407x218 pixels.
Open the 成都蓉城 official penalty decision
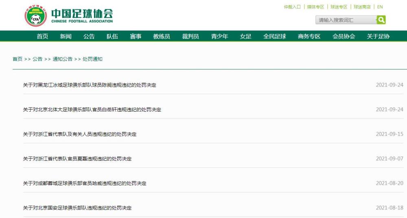click(85, 183)
